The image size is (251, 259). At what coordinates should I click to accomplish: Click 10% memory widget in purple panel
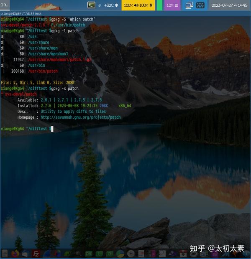pos(172,5)
